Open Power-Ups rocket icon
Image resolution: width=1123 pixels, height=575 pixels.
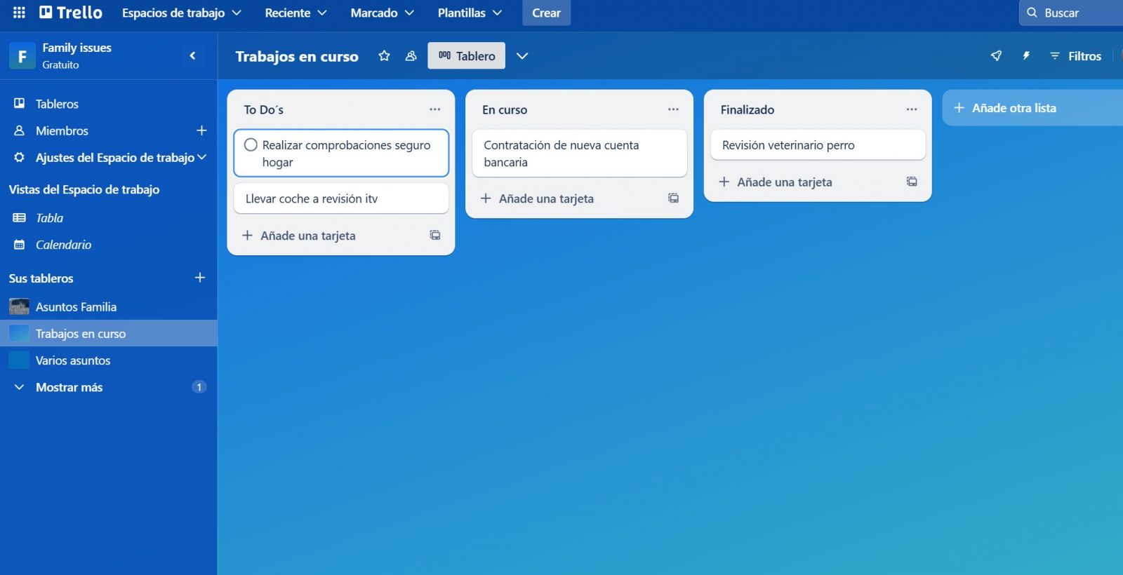[996, 56]
